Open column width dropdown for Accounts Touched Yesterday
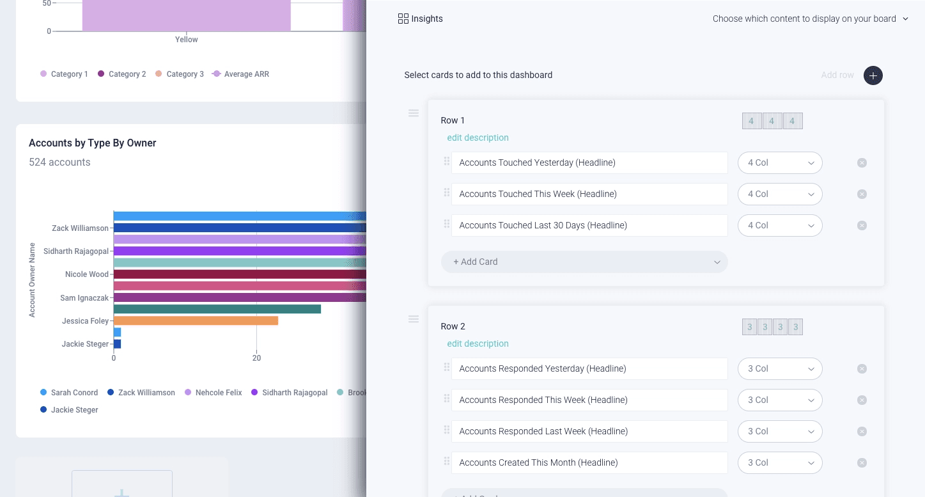 (x=780, y=162)
